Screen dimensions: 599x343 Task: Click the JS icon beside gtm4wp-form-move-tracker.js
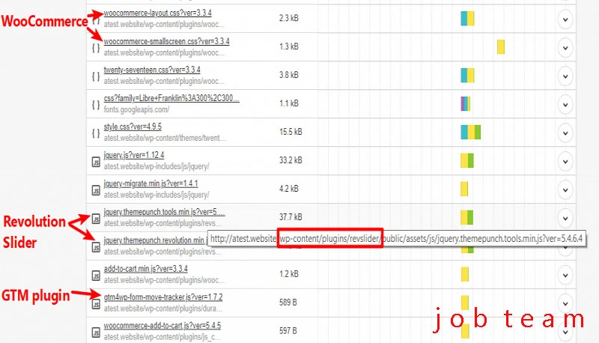95,303
